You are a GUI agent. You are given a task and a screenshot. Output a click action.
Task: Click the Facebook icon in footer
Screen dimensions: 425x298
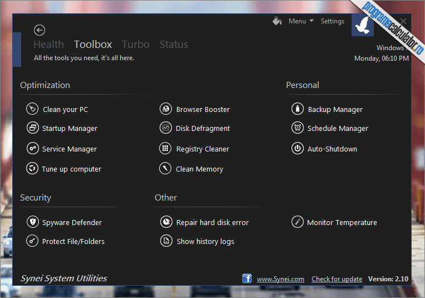pyautogui.click(x=247, y=279)
